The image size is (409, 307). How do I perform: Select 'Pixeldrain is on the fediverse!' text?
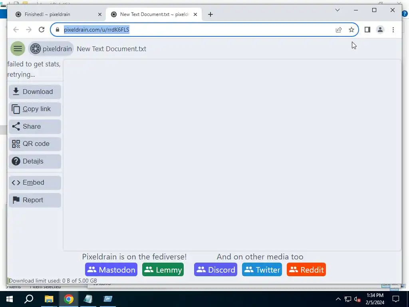pos(134,257)
